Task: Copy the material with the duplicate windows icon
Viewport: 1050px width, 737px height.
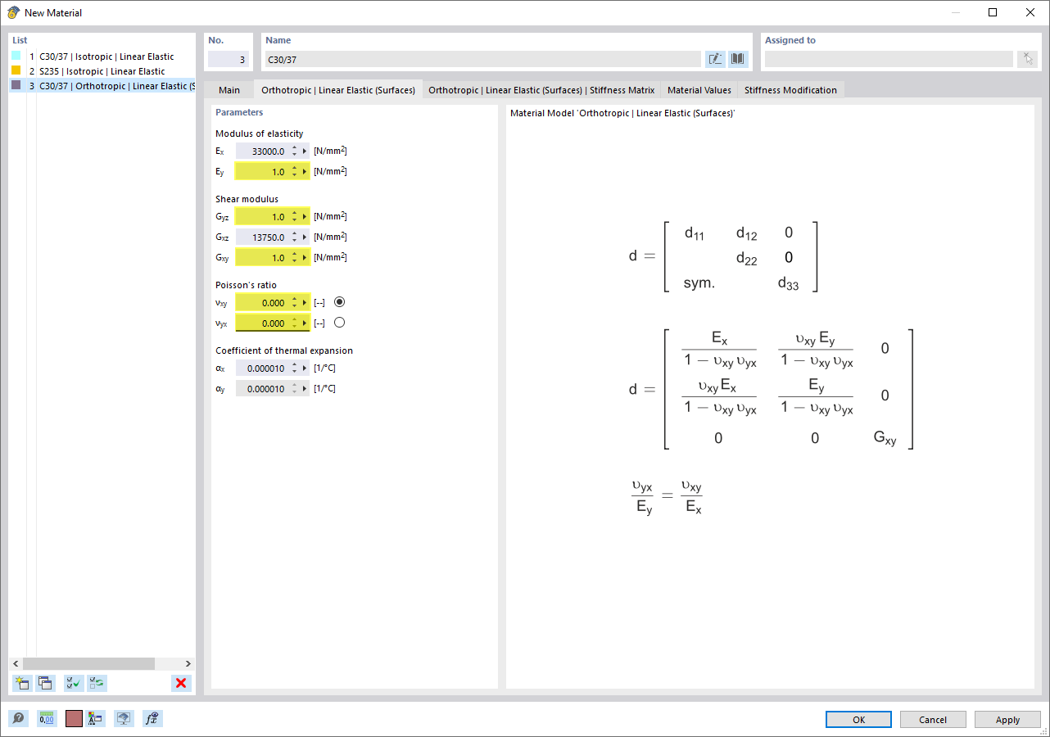Action: tap(44, 683)
